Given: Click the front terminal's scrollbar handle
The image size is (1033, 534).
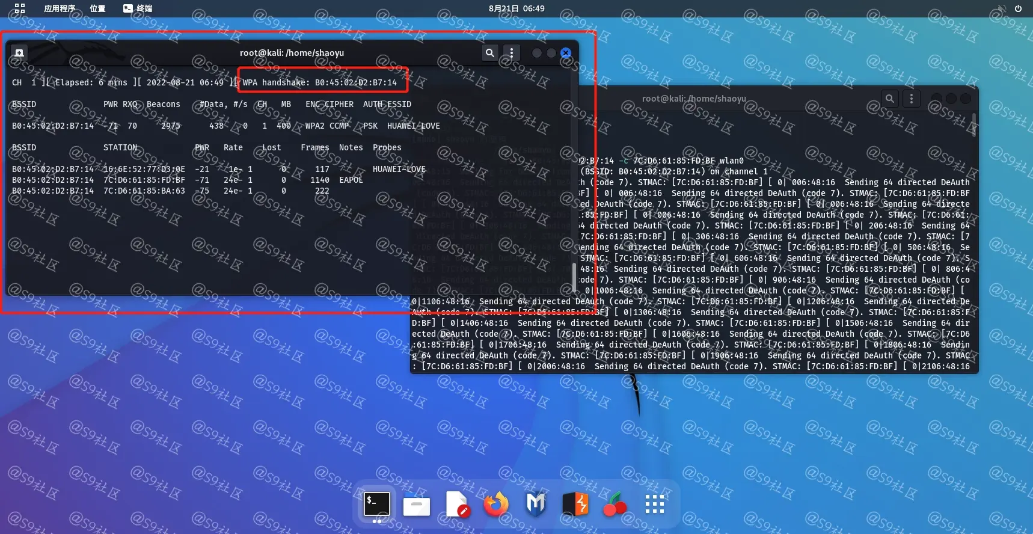Looking at the screenshot, I should [x=574, y=277].
